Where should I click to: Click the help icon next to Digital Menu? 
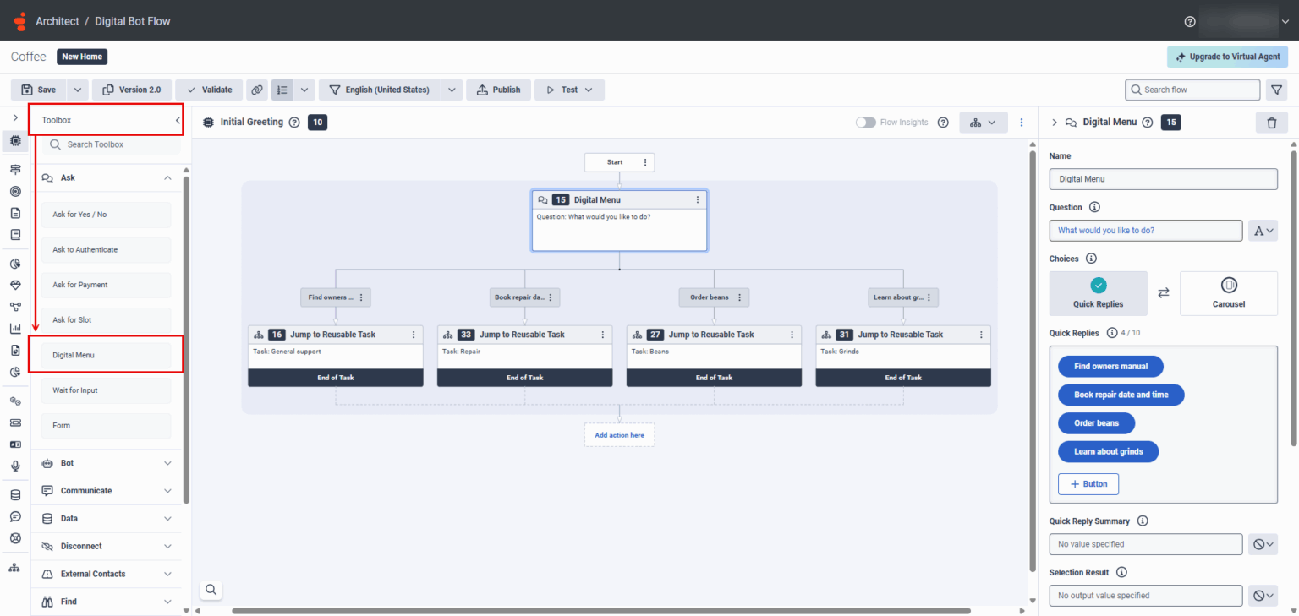pyautogui.click(x=1148, y=123)
